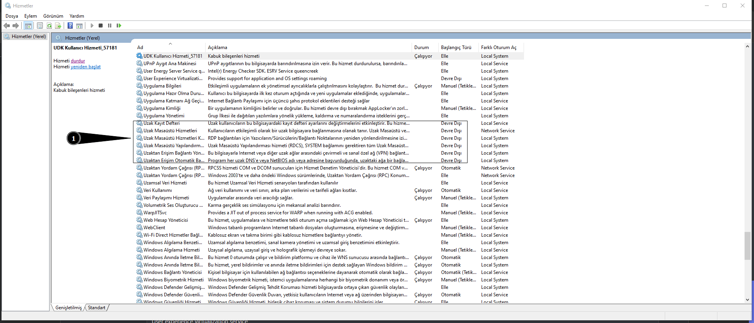754x323 pixels.
Task: Click the Export List icon
Action: [x=58, y=26]
